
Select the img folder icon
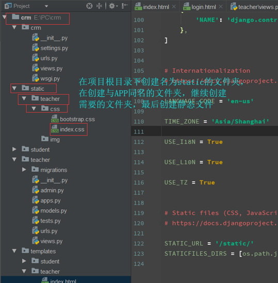(x=45, y=139)
